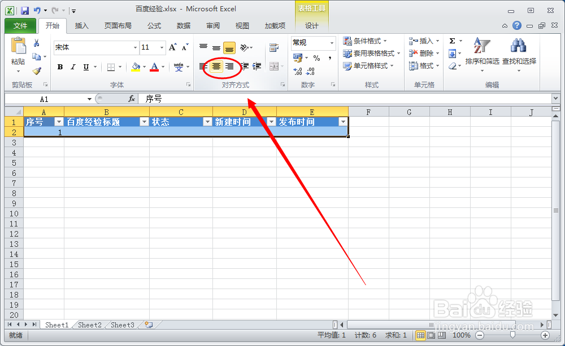Switch to the 插入 tab

tap(81, 25)
